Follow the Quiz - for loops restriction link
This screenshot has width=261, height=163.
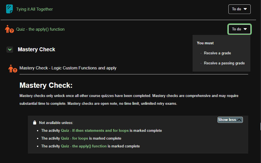[x=74, y=138]
